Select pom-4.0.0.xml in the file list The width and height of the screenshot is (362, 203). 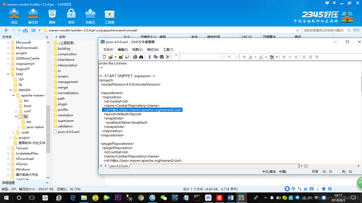(x=69, y=132)
